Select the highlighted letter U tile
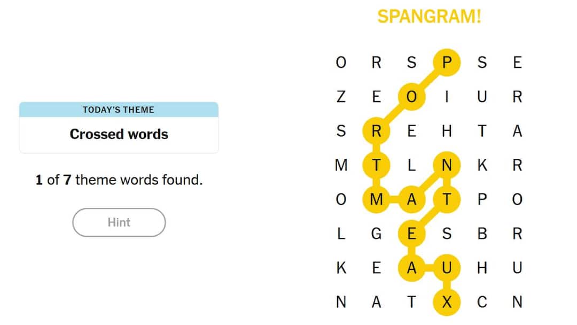 447,268
